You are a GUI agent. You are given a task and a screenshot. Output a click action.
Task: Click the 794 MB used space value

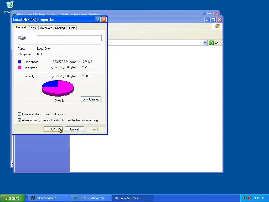coord(87,62)
